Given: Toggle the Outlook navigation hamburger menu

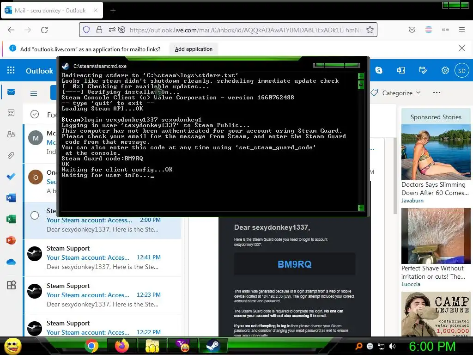Looking at the screenshot, I should point(34,93).
